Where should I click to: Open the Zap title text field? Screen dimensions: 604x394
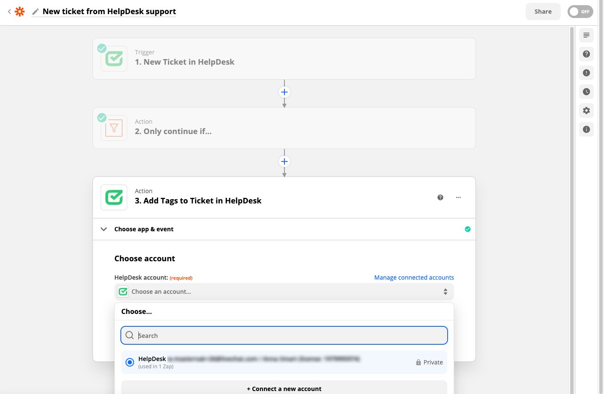[x=109, y=12]
